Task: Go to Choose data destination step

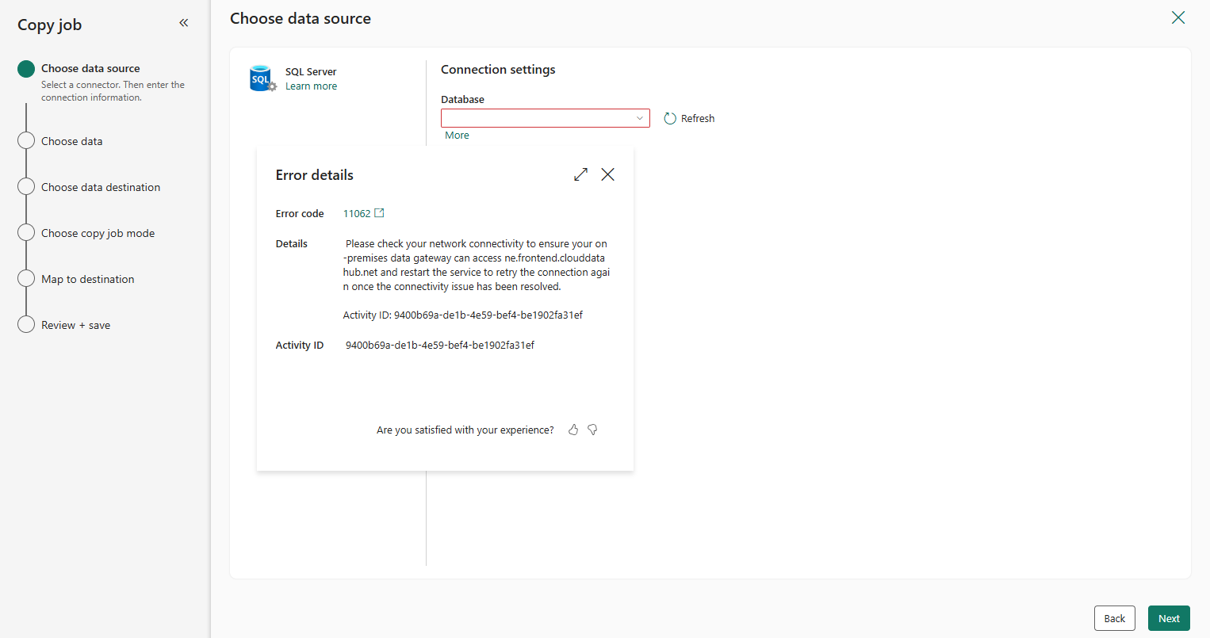Action: (101, 187)
